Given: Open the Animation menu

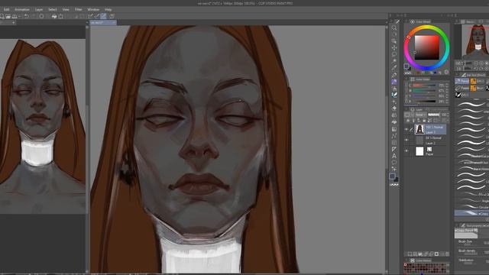Looking at the screenshot, I should tap(22, 10).
